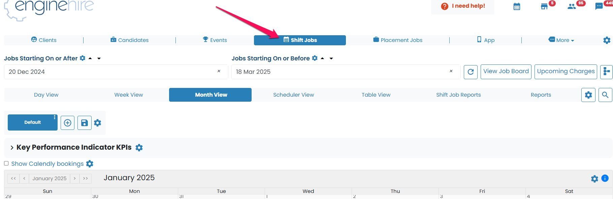Expand Key Performance Indicator KPIs section
The height and width of the screenshot is (199, 613).
12,148
